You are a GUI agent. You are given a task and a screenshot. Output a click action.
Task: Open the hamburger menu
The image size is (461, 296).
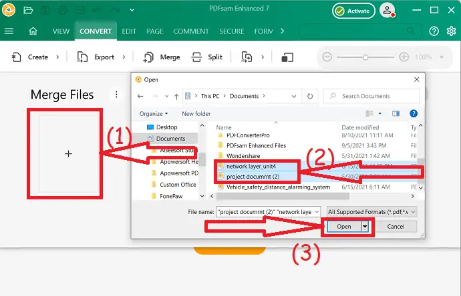[9, 31]
